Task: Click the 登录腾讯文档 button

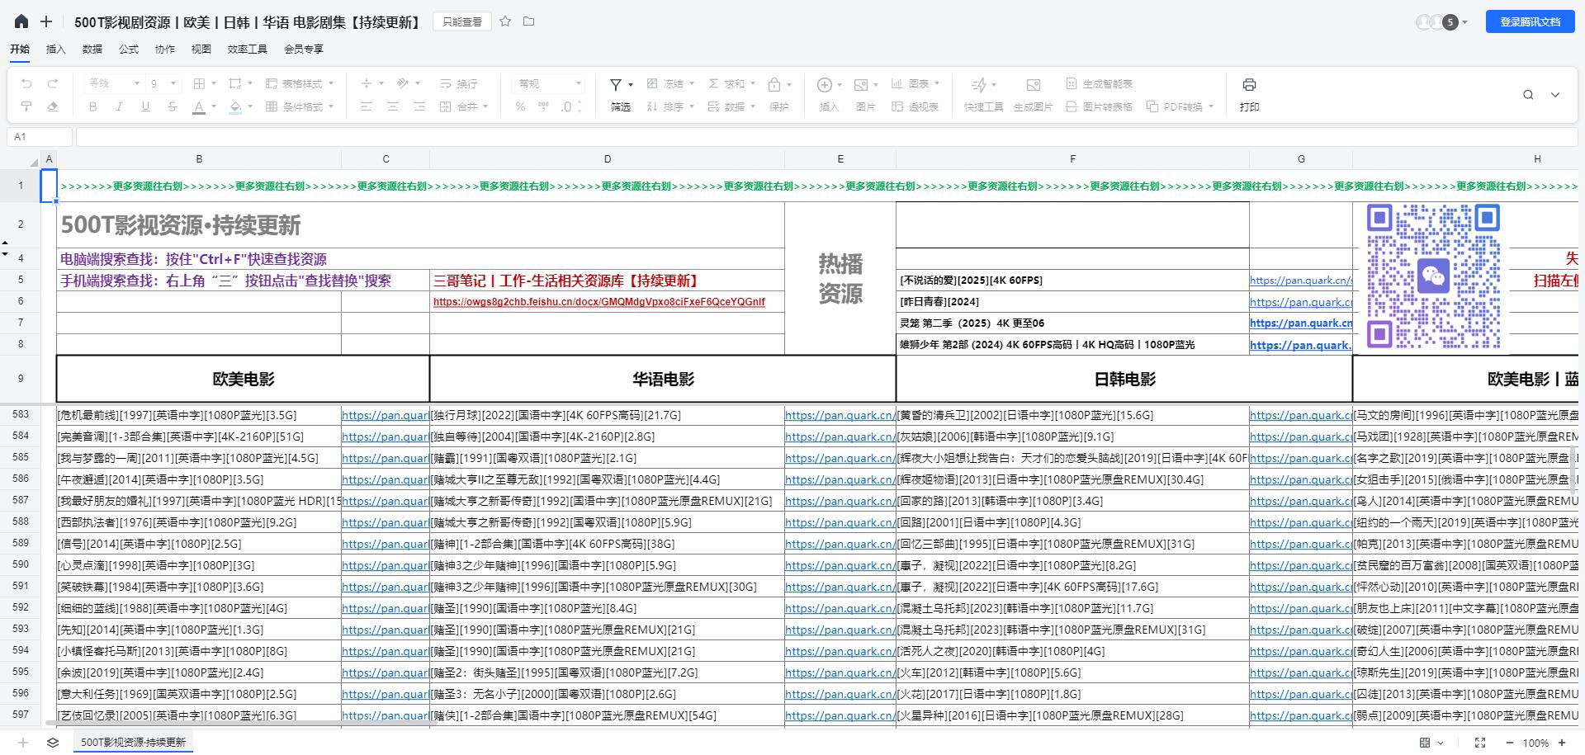Action: click(1530, 21)
